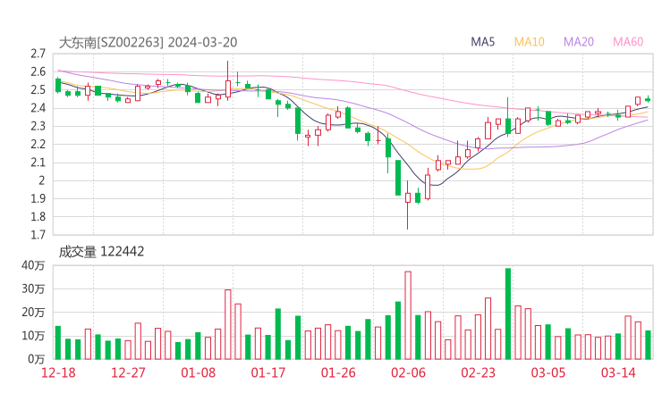Click the last green volume bar on the right
Image resolution: width=662 pixels, height=393 pixels.
click(648, 345)
